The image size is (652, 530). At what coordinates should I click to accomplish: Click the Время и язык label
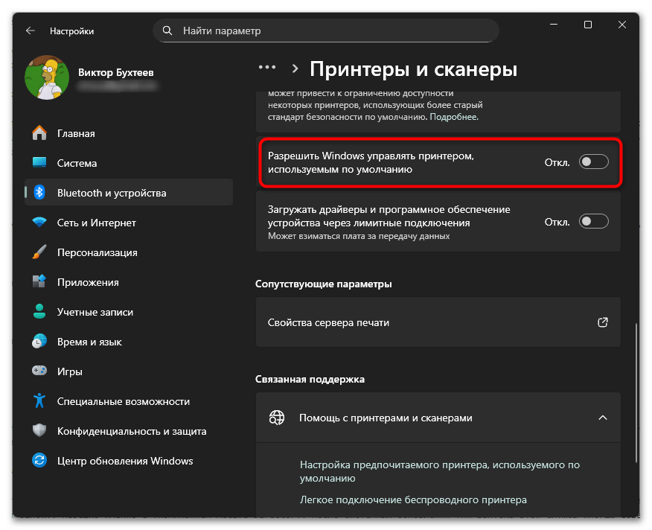pos(89,342)
